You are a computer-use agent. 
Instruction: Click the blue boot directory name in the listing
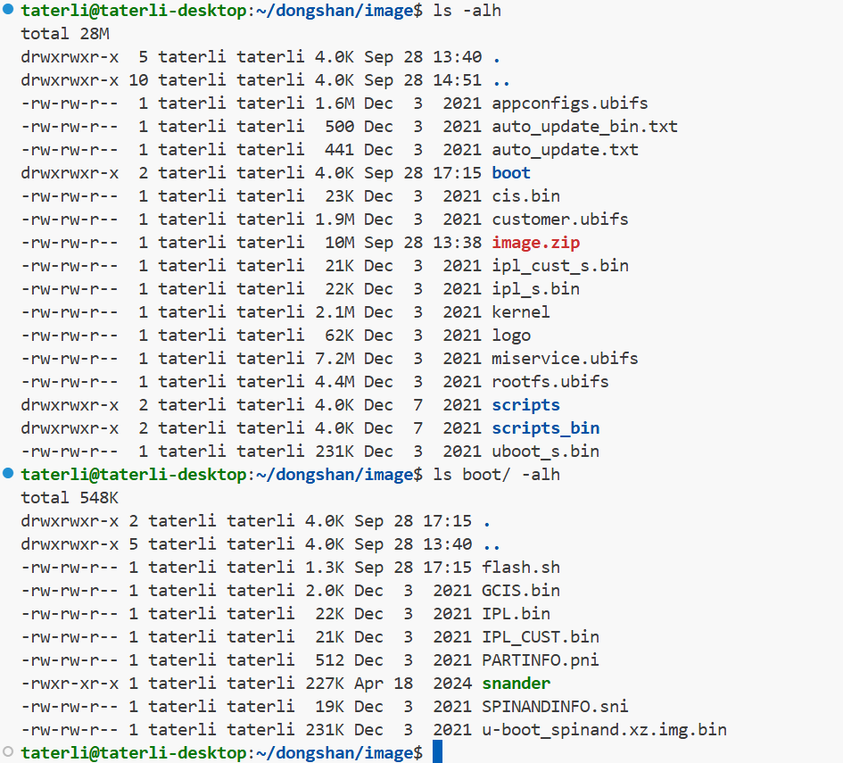point(511,172)
